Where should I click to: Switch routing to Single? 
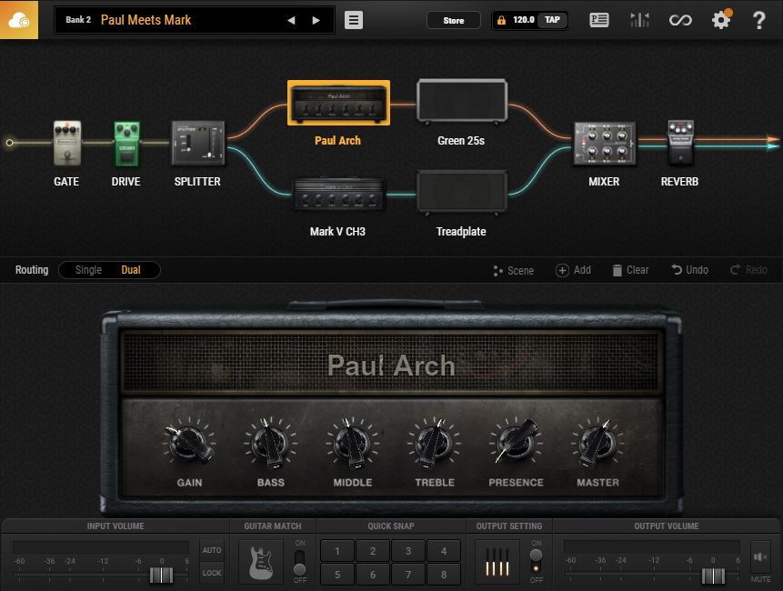point(88,270)
